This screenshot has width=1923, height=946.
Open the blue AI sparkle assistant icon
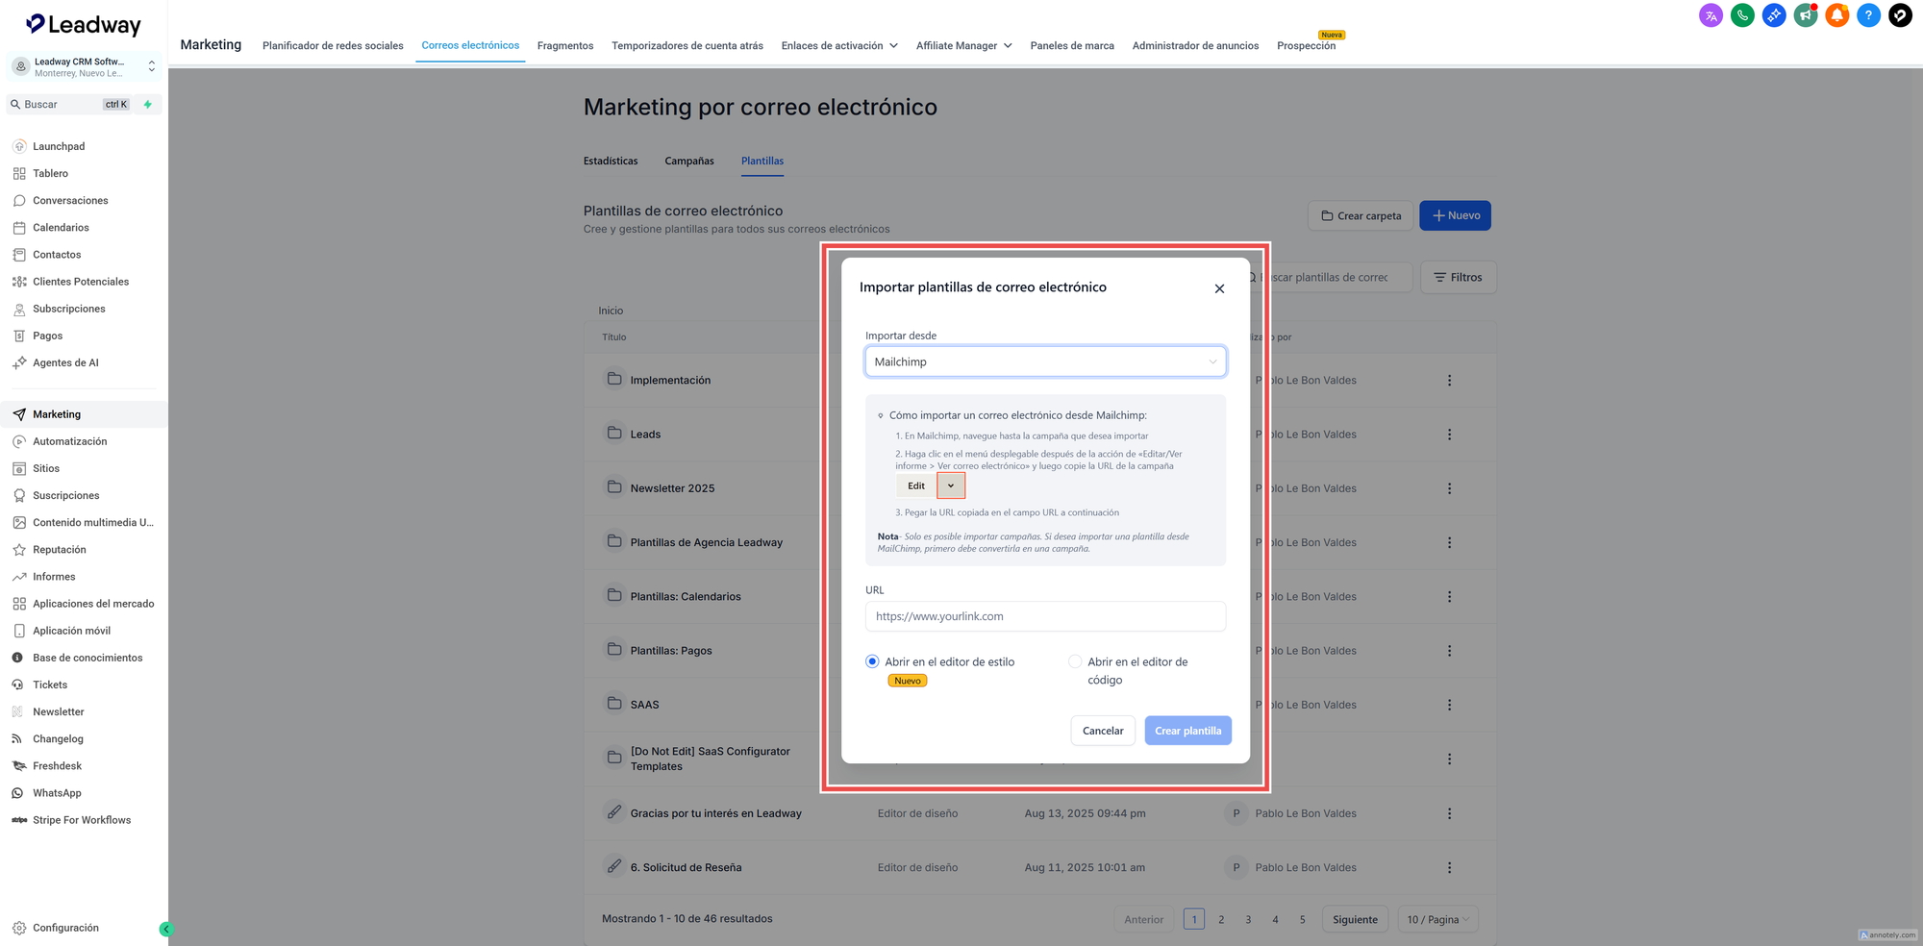click(x=1774, y=15)
